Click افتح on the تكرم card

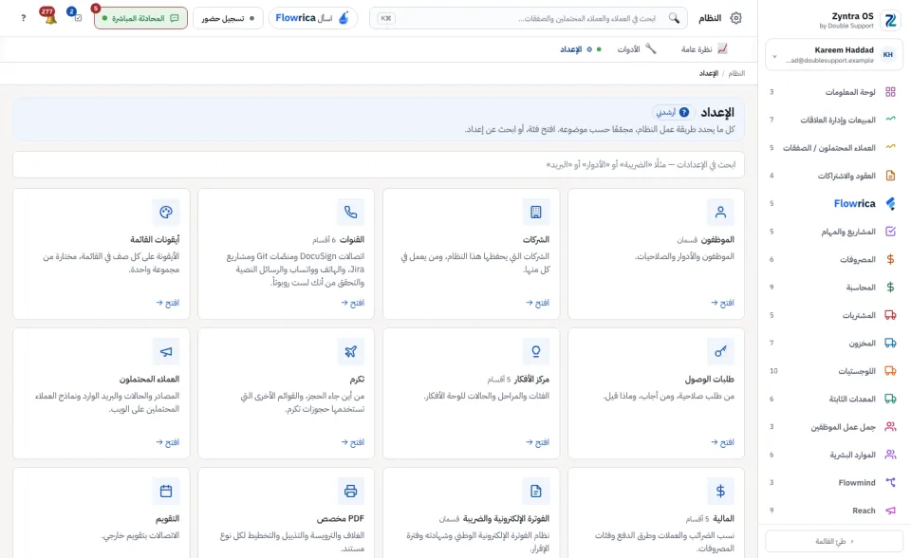(x=353, y=442)
